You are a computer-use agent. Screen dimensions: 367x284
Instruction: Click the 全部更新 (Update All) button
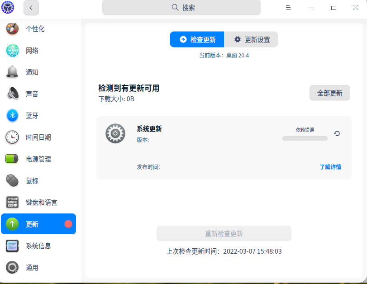329,93
